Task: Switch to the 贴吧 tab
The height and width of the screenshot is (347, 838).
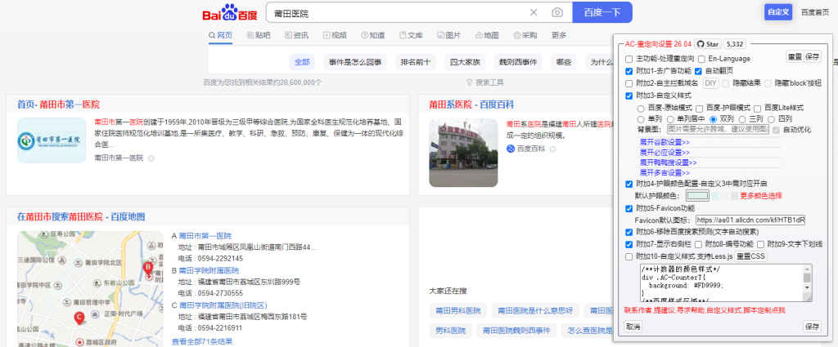Action: (x=259, y=35)
